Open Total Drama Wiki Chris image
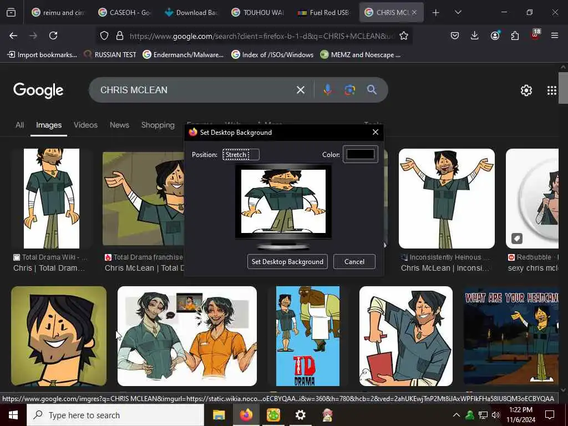This screenshot has width=568, height=426. (52, 199)
